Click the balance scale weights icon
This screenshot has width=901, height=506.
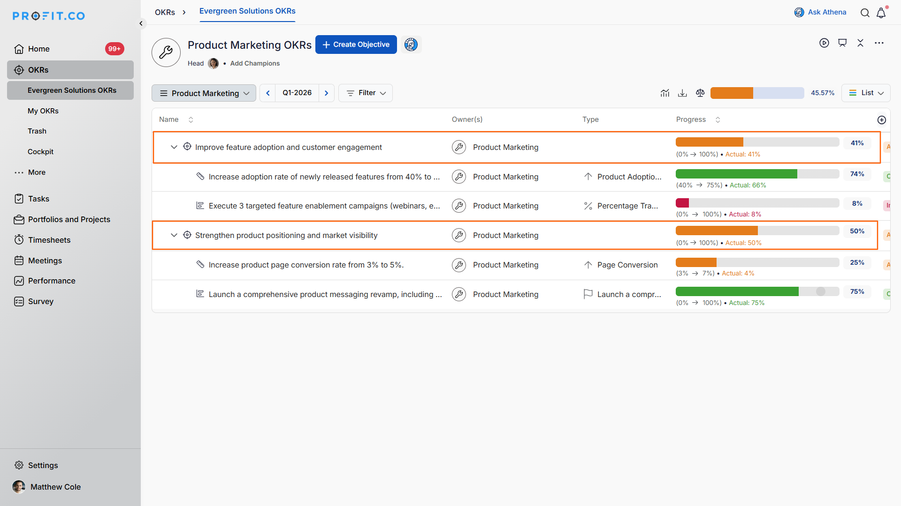coord(700,93)
